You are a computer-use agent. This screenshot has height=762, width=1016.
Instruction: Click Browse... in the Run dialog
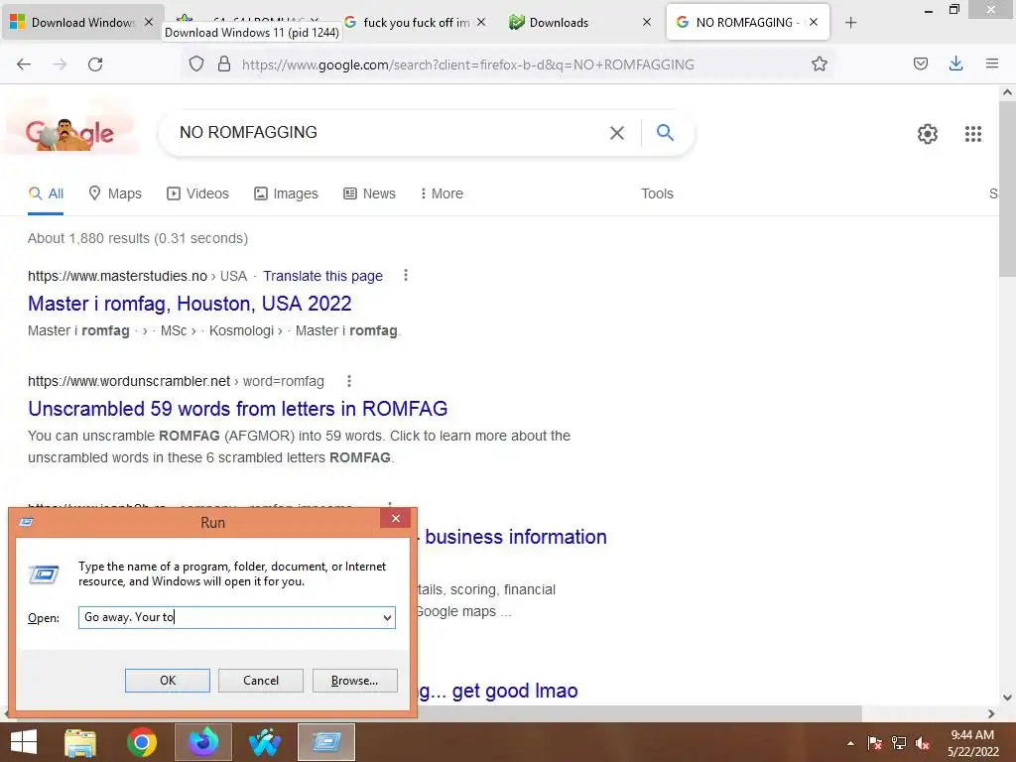coord(354,681)
